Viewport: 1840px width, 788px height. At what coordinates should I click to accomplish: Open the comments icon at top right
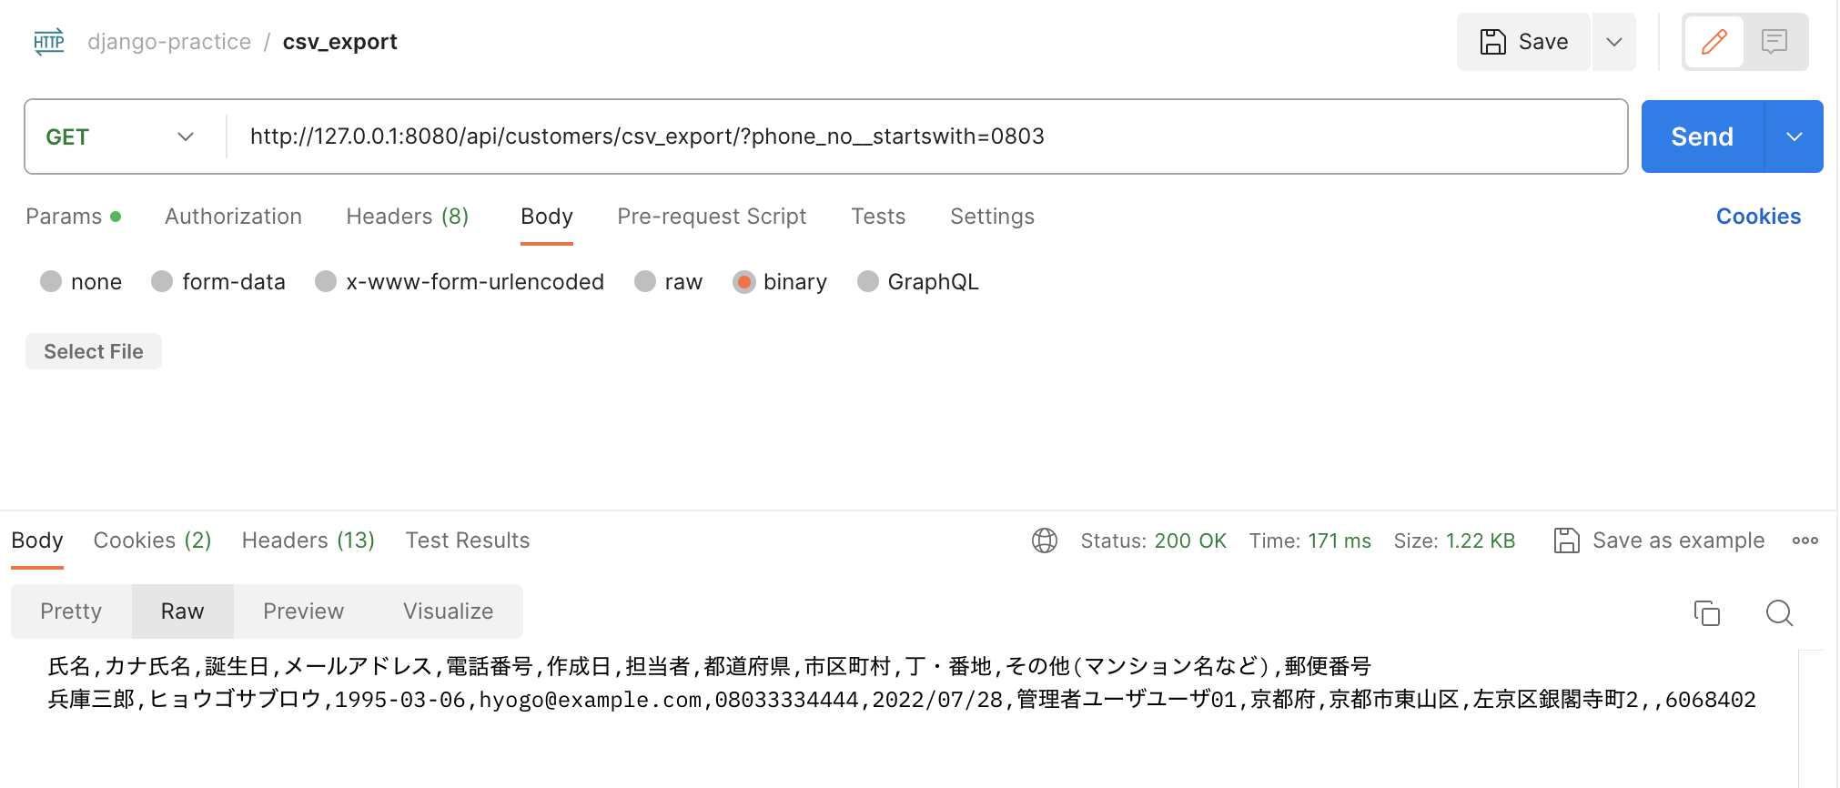pos(1775,41)
